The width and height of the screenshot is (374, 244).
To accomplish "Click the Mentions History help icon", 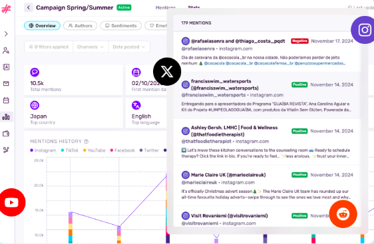I will [87, 142].
